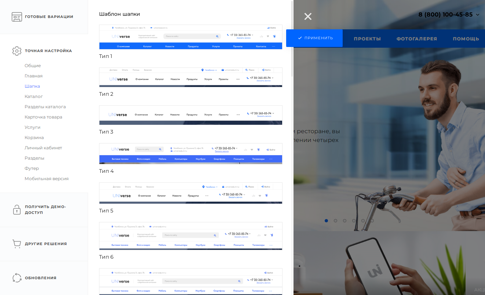Click the Тип 1 label

coord(106,56)
